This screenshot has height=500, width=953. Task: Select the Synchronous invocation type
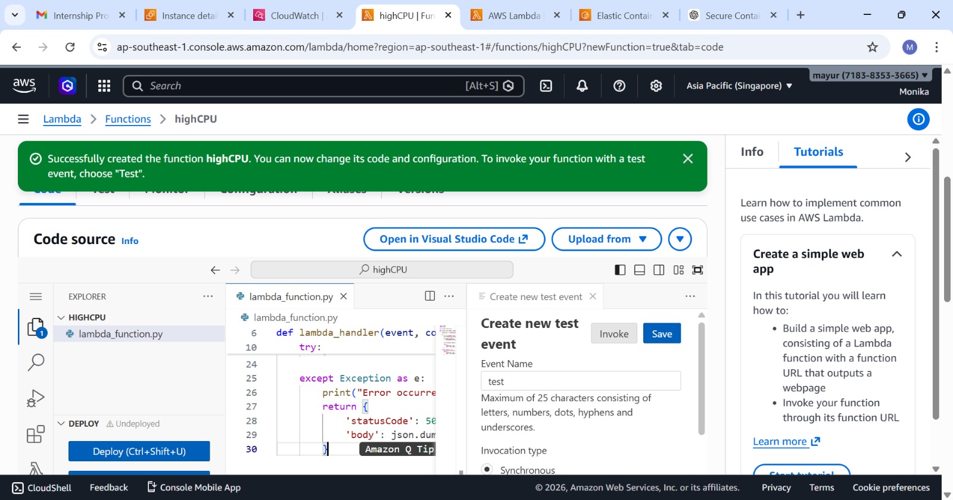[487, 469]
